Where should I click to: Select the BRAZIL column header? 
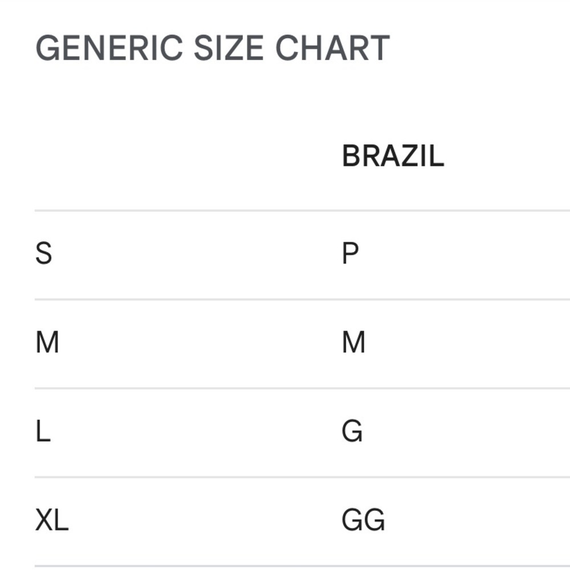[x=393, y=156]
